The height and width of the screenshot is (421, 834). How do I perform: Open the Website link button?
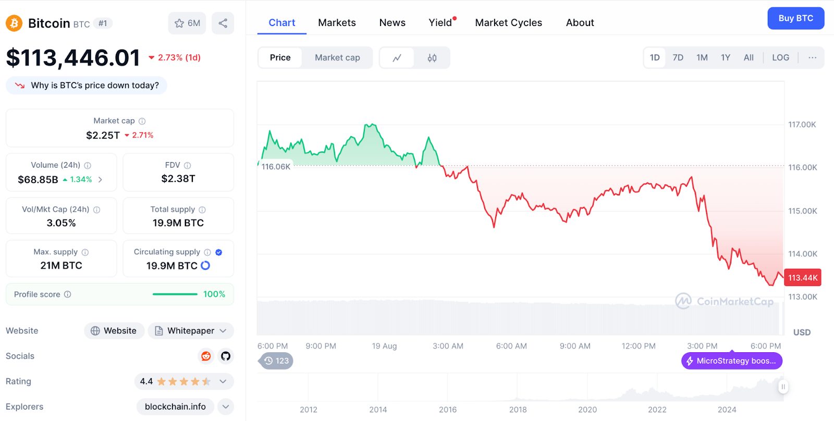click(x=114, y=331)
